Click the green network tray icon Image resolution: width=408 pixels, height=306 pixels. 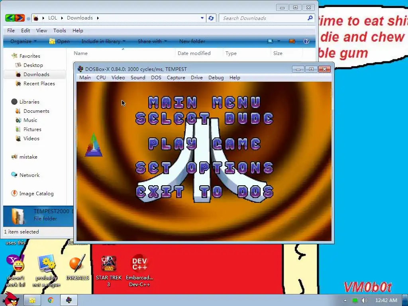click(x=355, y=300)
